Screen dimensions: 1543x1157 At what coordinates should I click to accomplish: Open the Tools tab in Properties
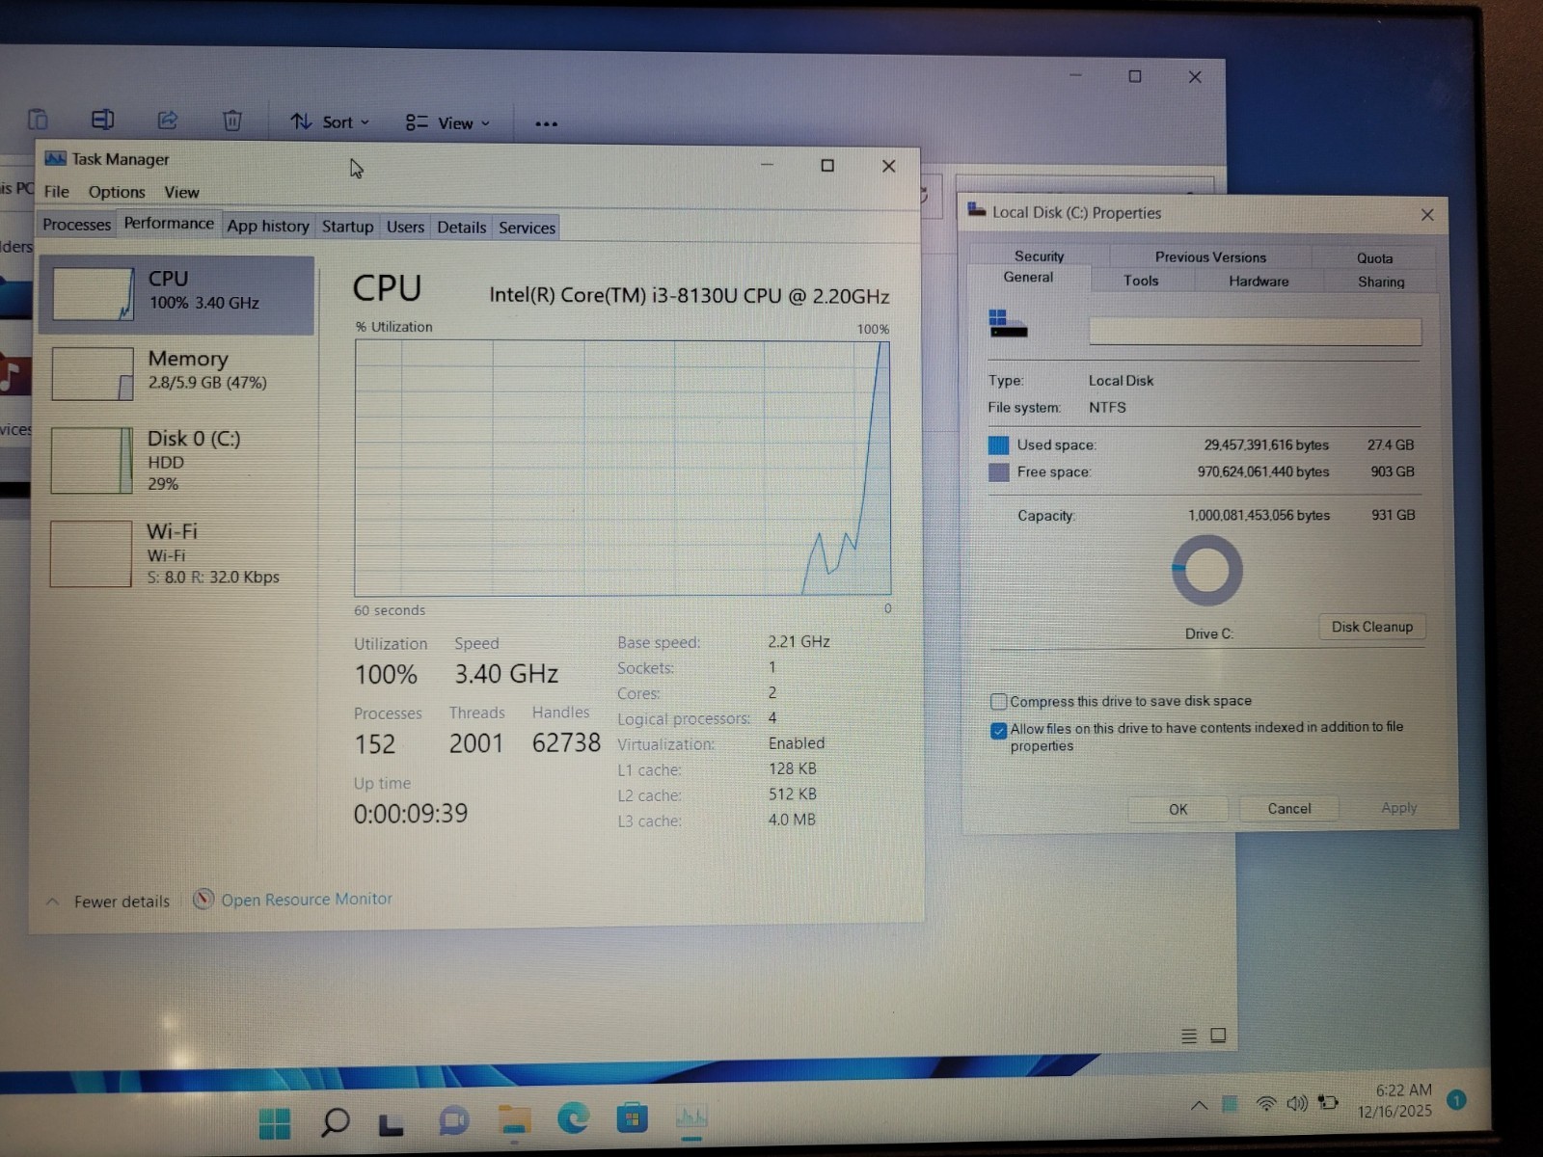tap(1141, 281)
